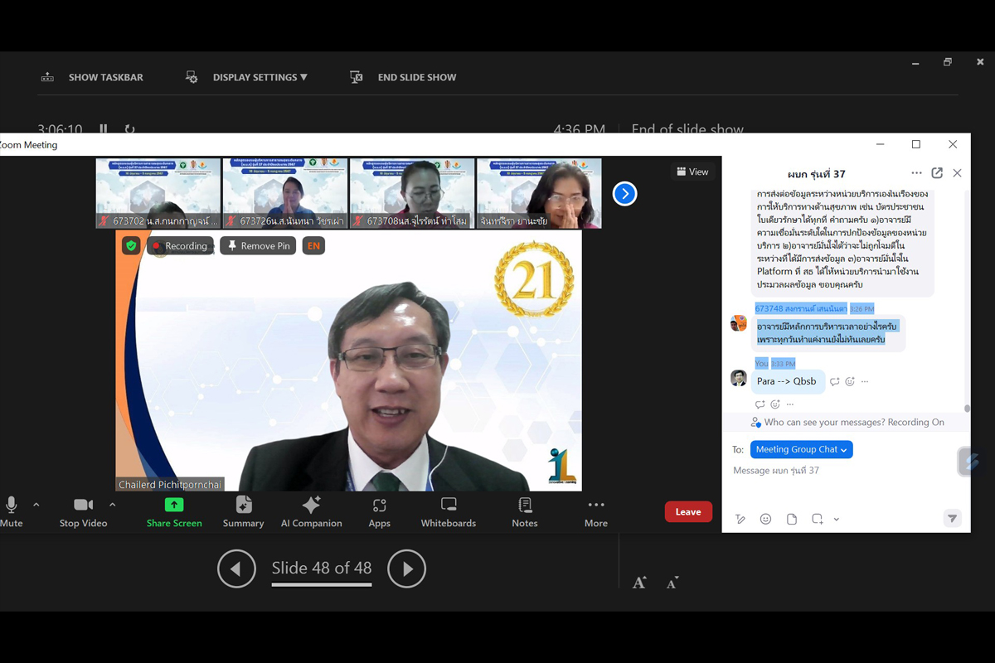
Task: Expand Meeting Group Chat recipient dropdown
Action: click(801, 449)
